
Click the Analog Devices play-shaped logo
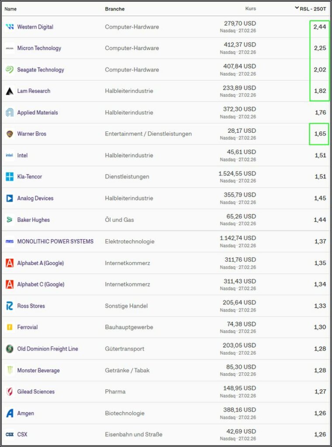(x=10, y=198)
